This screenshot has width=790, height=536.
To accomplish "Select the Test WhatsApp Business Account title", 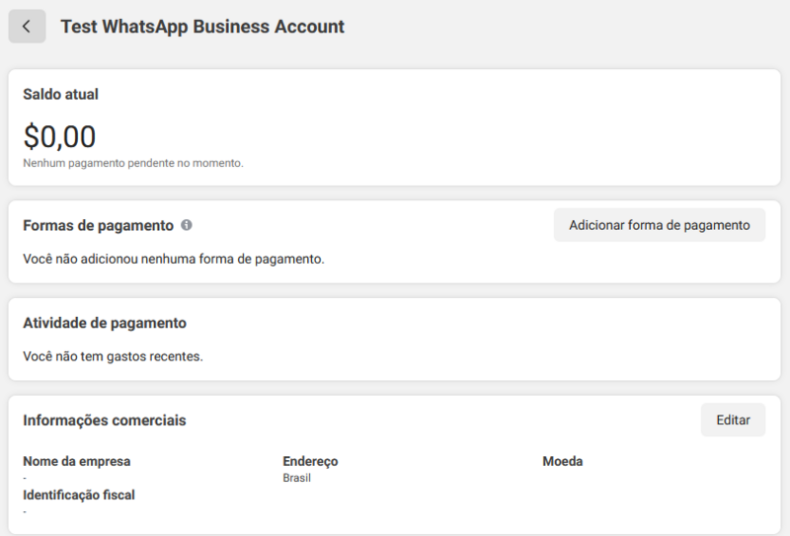I will pyautogui.click(x=202, y=27).
